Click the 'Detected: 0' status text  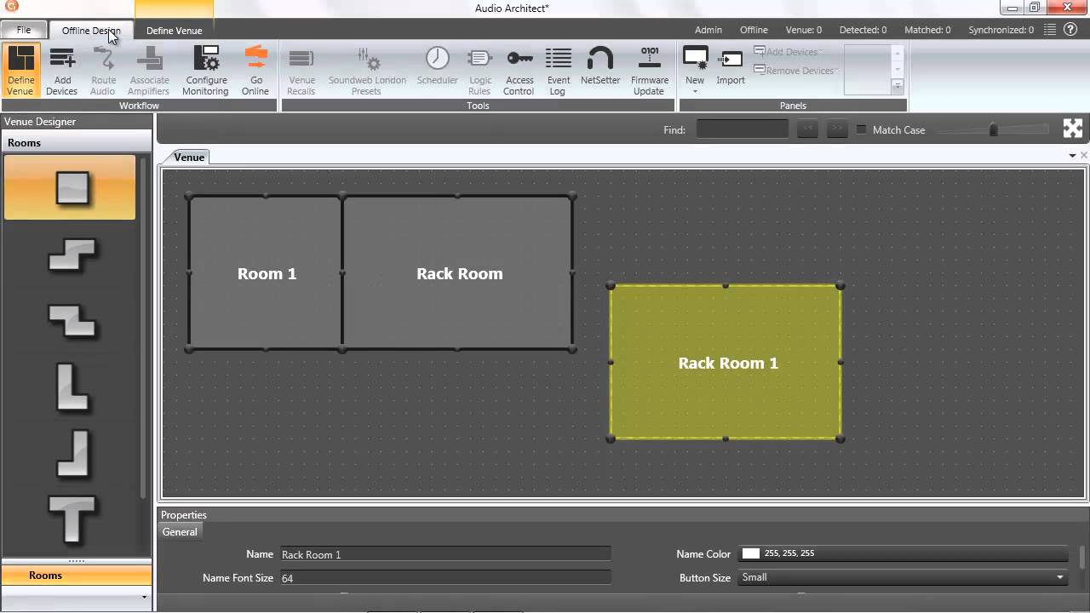(x=863, y=30)
